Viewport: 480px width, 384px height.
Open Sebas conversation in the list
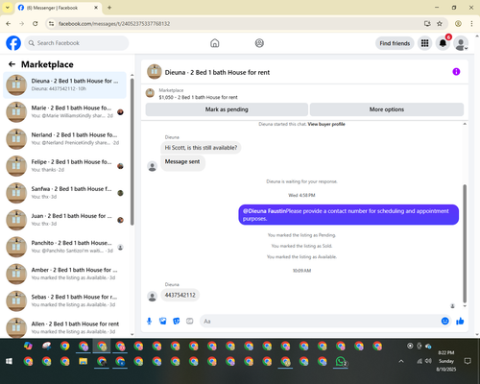coord(64,300)
